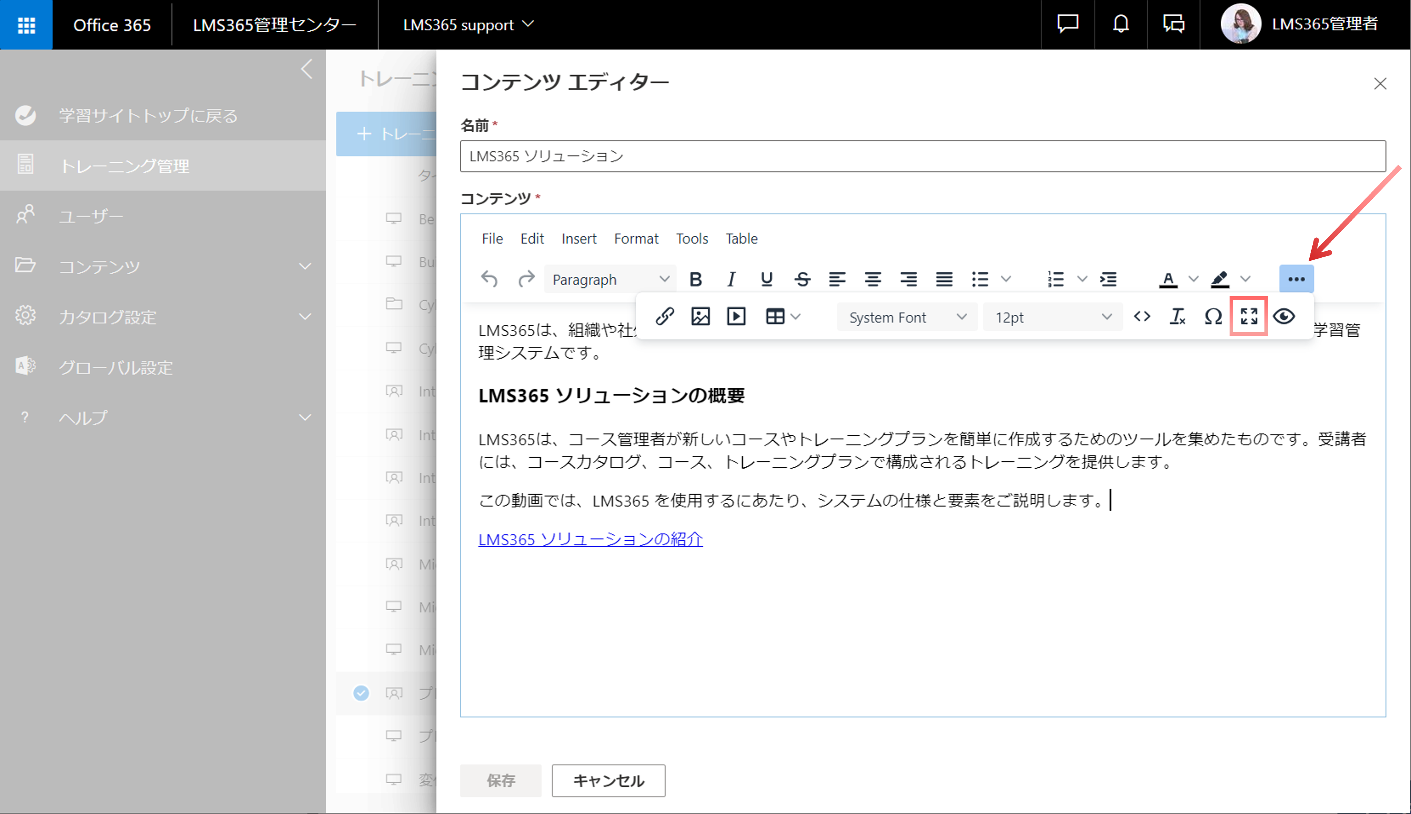Open text color picker dropdown arrow

coord(1194,279)
